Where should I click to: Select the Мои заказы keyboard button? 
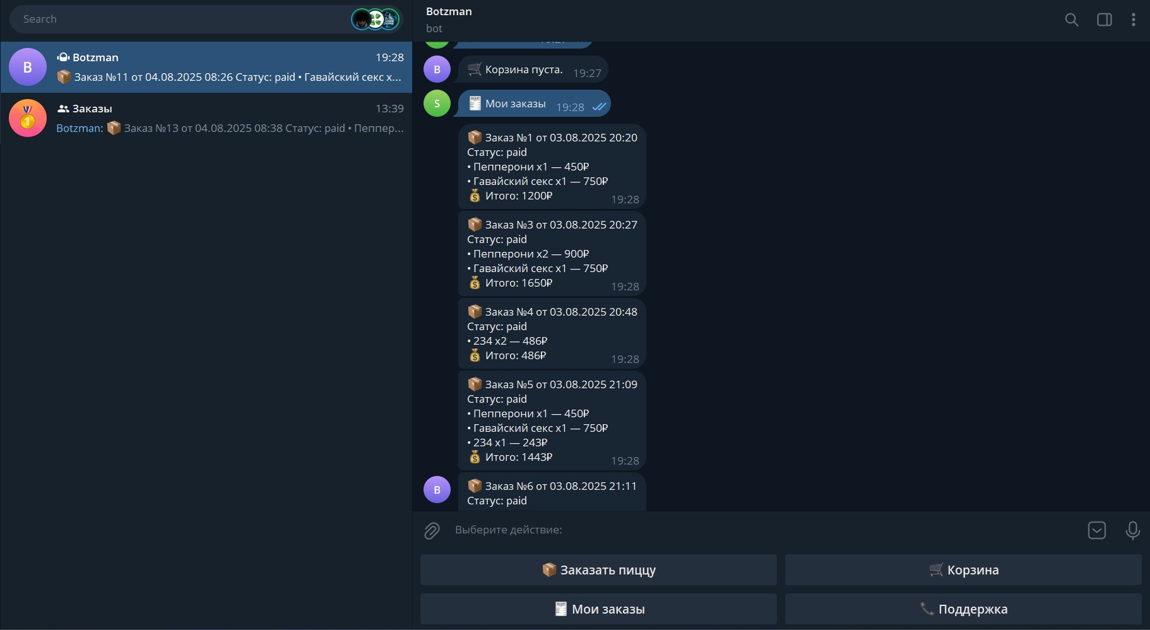[x=598, y=609]
